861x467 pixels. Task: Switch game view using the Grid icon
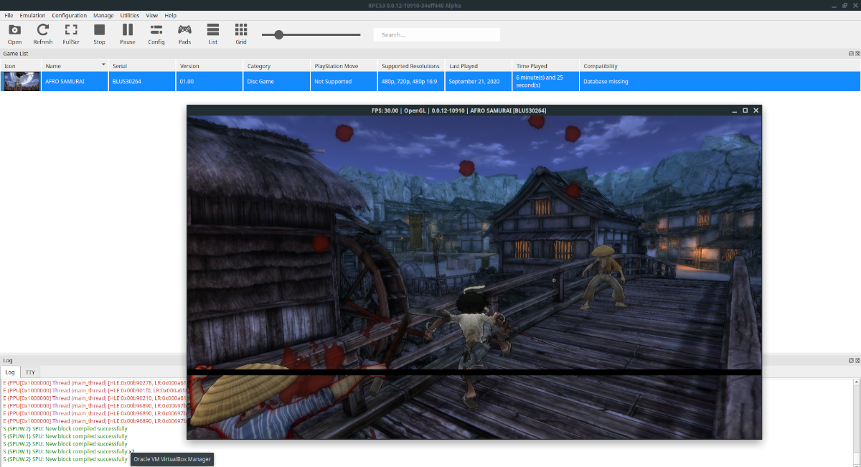click(240, 32)
